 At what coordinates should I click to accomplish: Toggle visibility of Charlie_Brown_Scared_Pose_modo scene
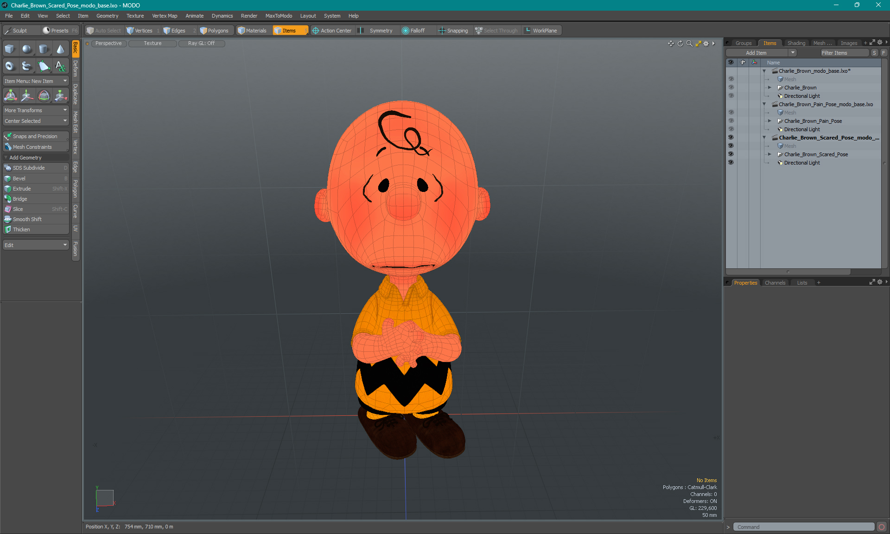tap(731, 138)
